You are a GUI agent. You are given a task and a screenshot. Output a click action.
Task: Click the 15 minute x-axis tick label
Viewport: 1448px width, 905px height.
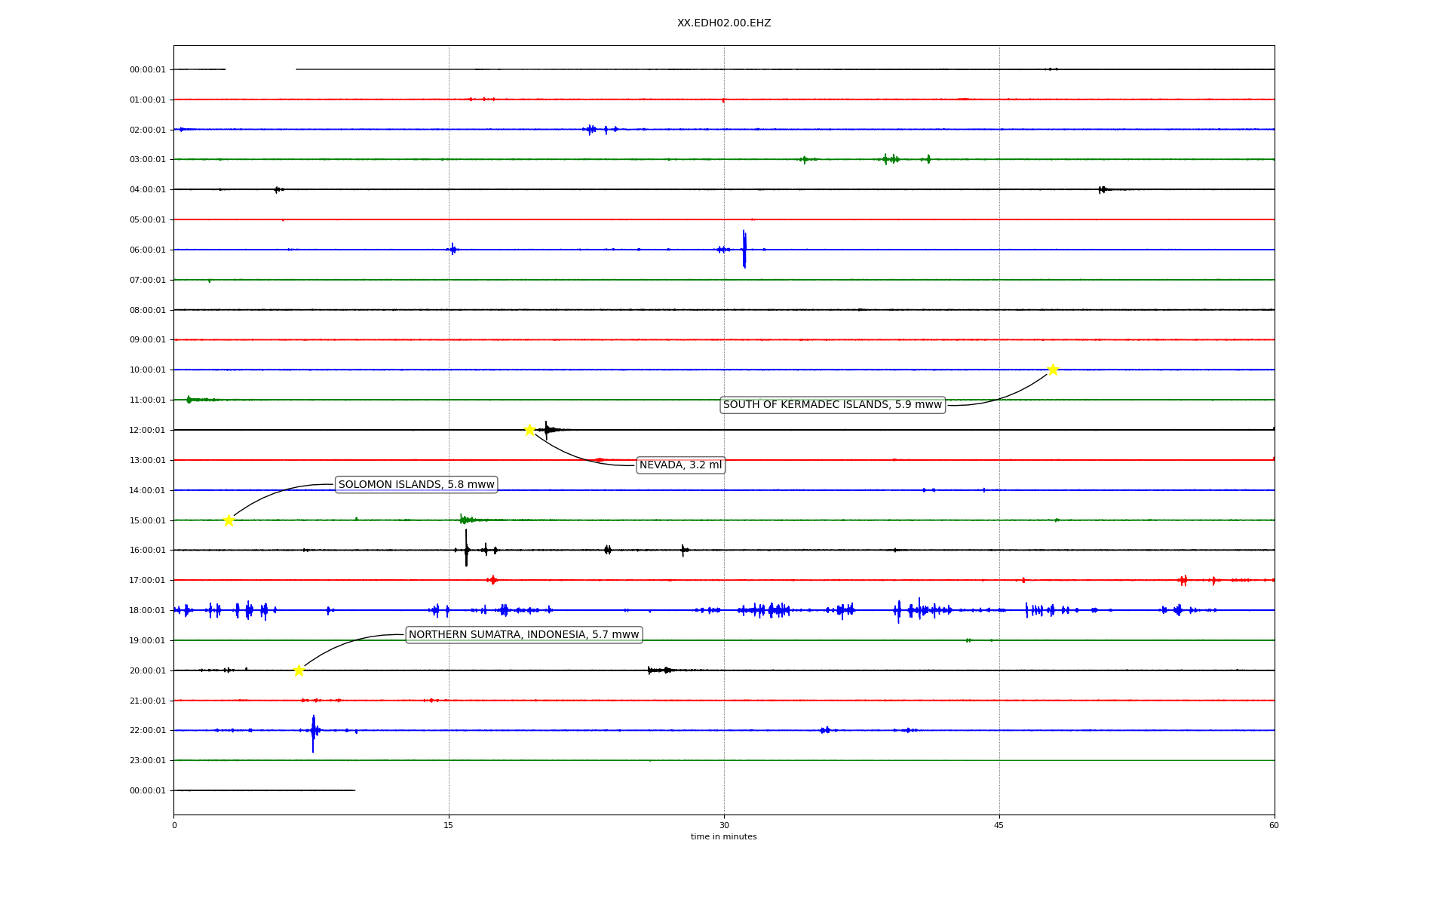point(449,825)
